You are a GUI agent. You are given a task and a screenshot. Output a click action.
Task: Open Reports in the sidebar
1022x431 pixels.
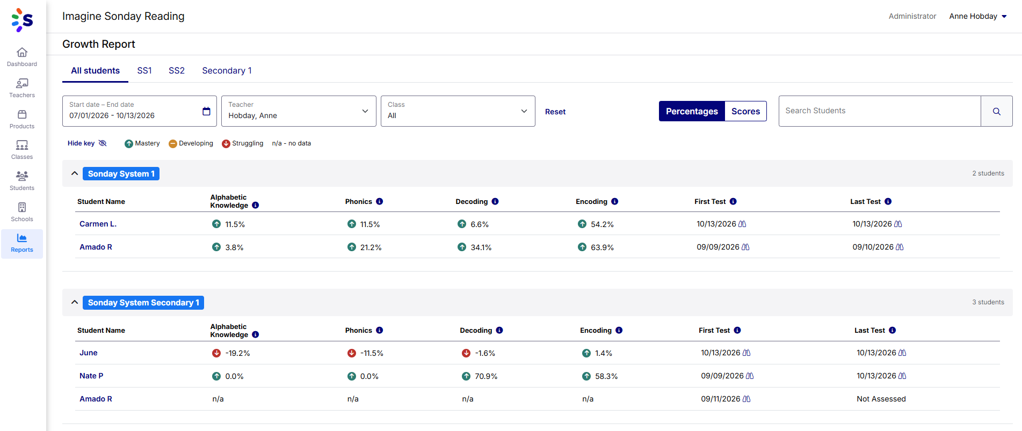point(22,243)
